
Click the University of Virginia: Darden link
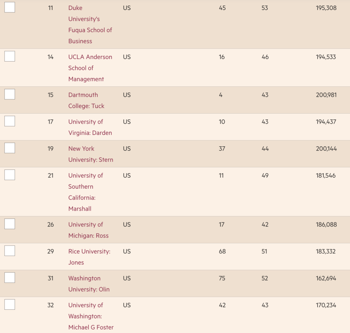(90, 127)
